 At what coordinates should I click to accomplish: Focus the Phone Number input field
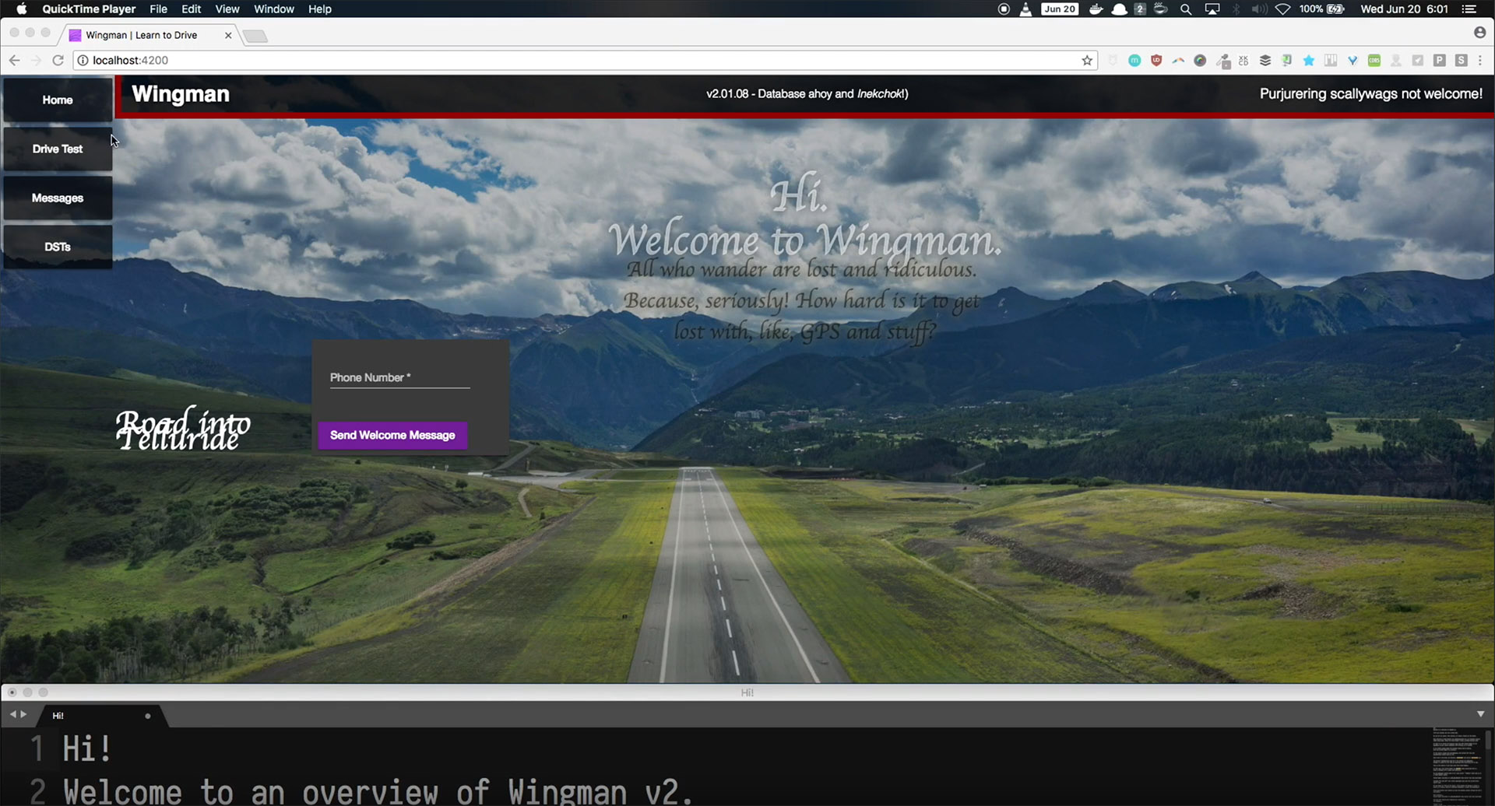coord(399,378)
